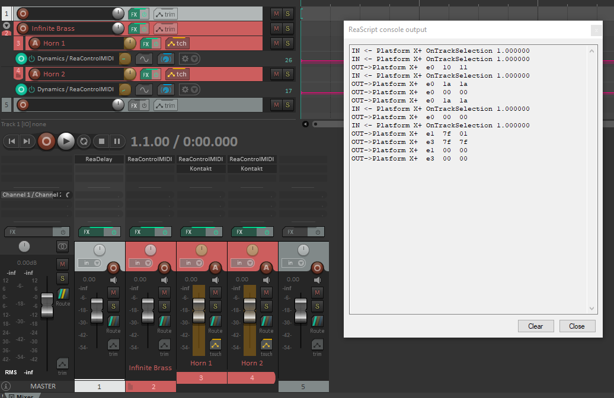
Task: Go to project start in transport
Action: pyautogui.click(x=12, y=142)
